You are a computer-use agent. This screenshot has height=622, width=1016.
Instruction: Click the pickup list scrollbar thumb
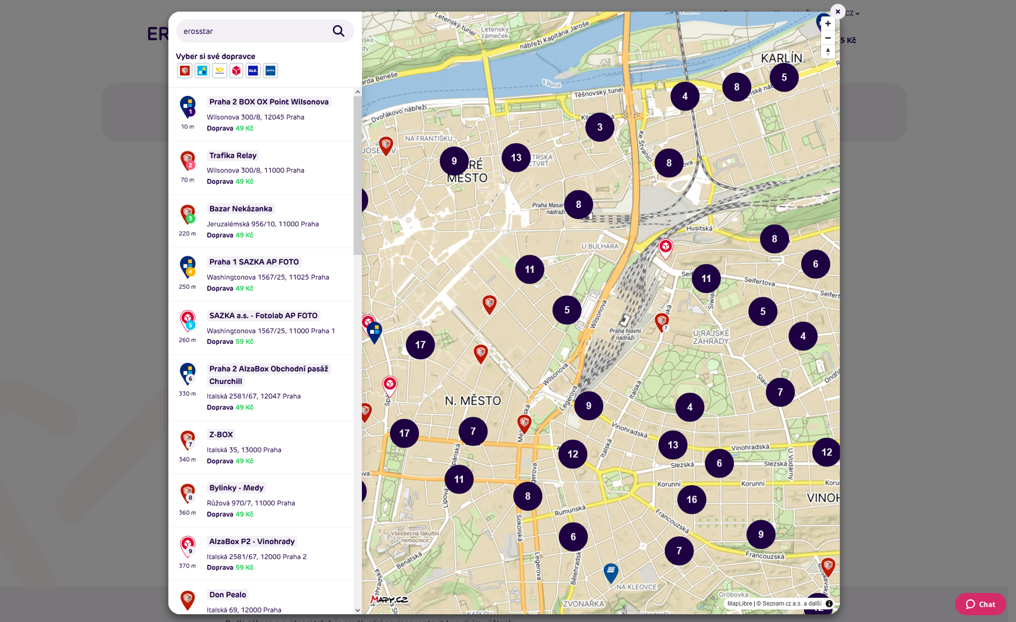click(x=358, y=176)
